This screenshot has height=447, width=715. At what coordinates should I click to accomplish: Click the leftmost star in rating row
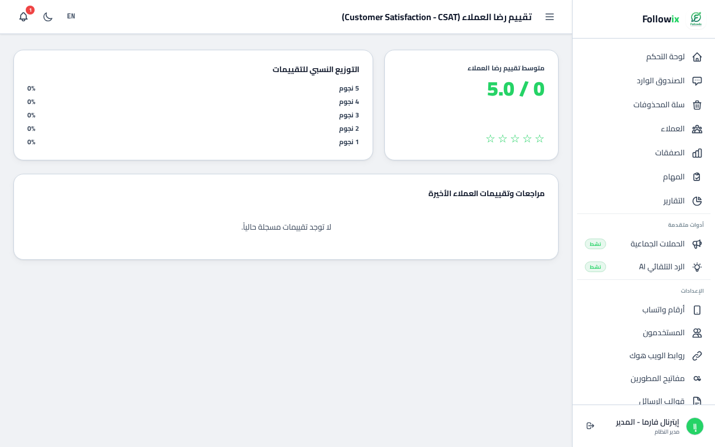point(490,139)
